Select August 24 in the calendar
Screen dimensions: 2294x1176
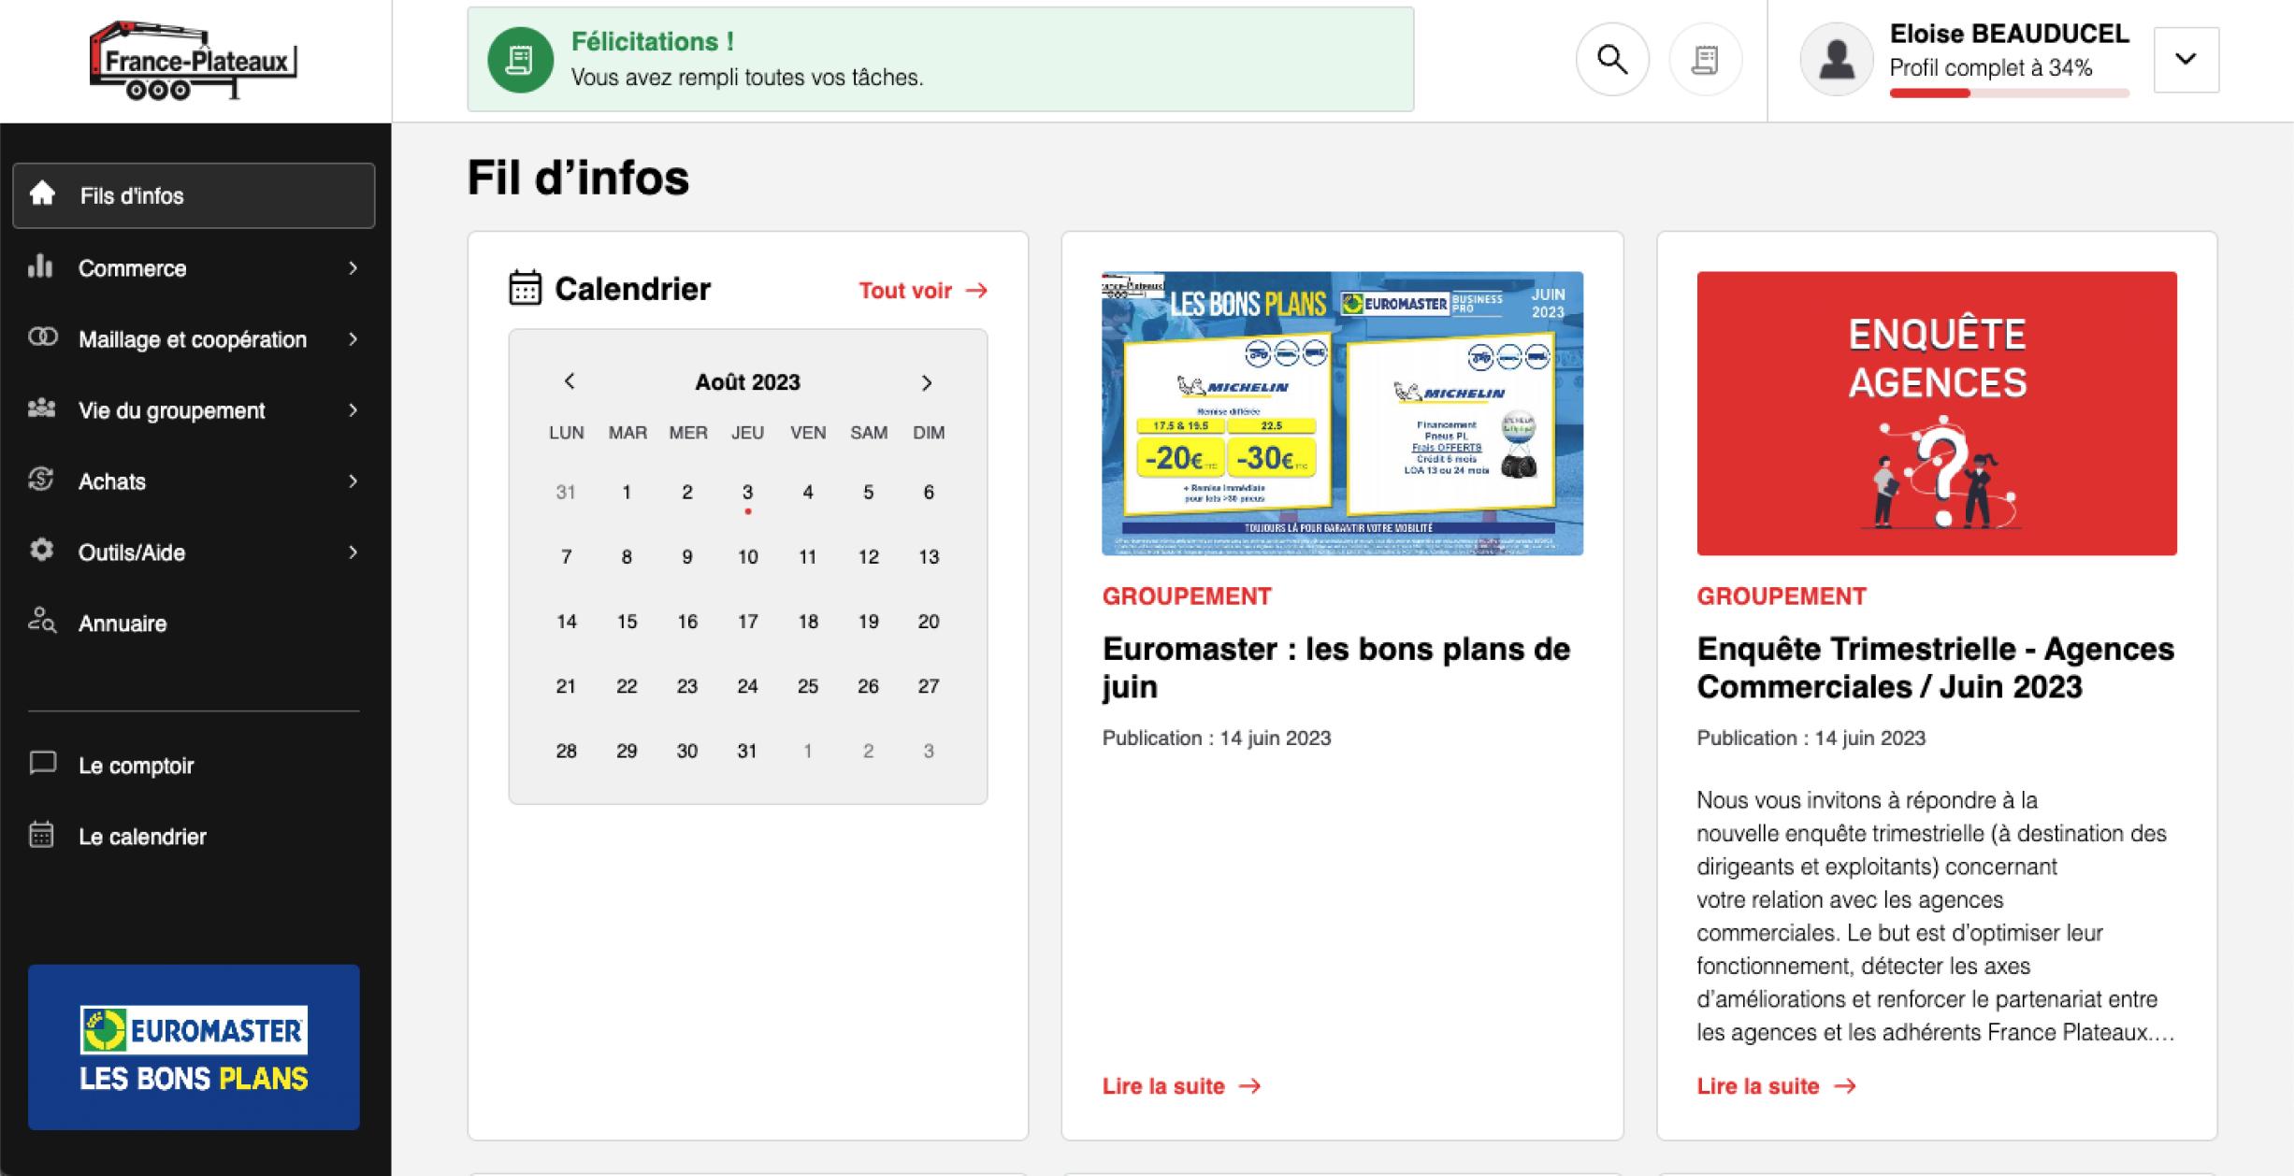[747, 686]
